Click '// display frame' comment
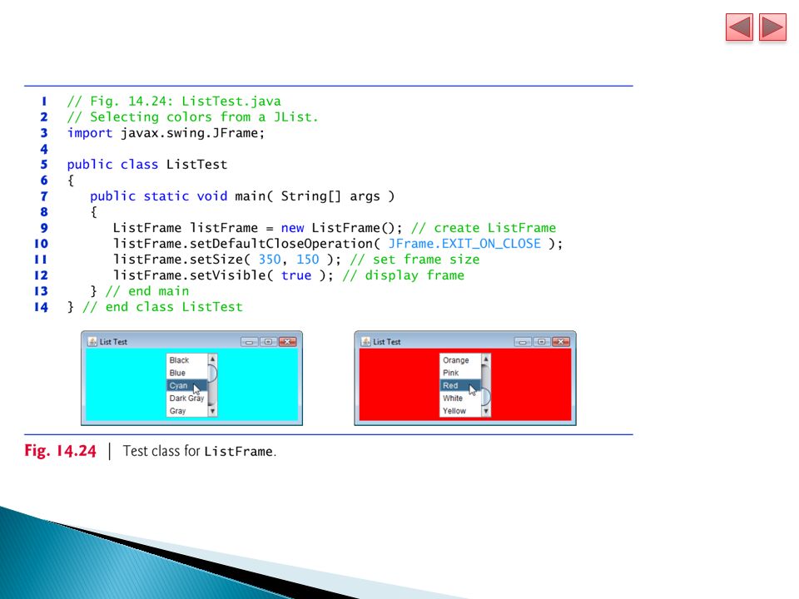Screen dimensions: 799x599 [404, 275]
